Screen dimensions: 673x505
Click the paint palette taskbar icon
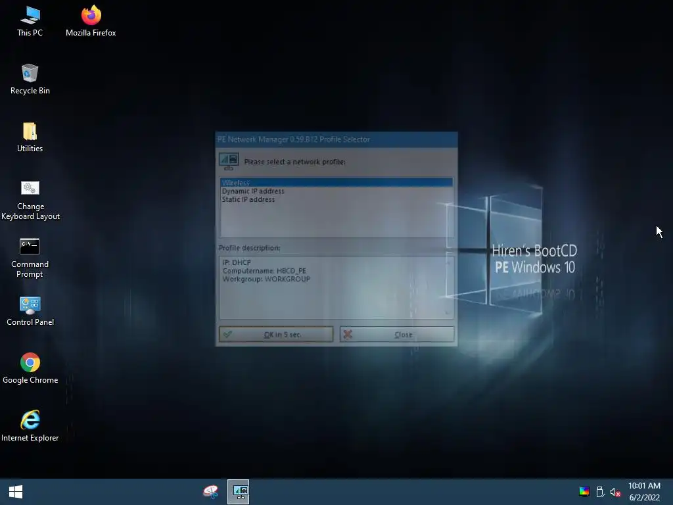click(x=211, y=492)
